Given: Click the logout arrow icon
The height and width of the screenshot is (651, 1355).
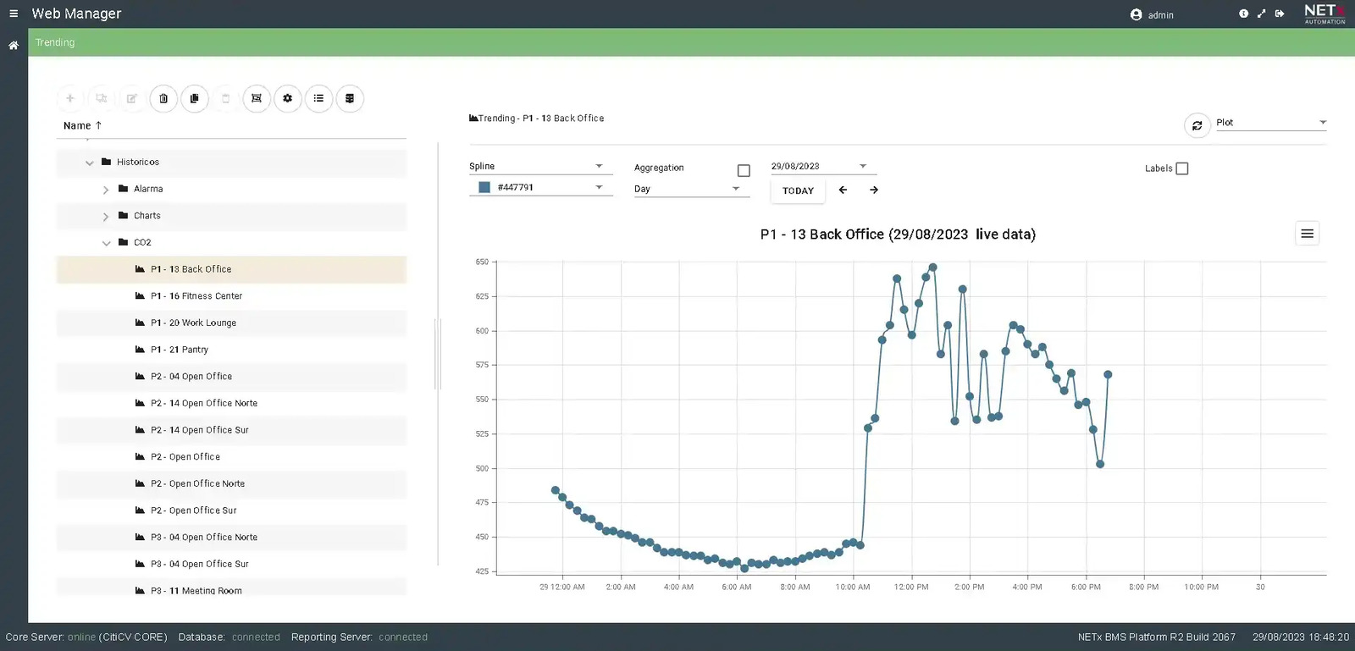Looking at the screenshot, I should click(x=1280, y=14).
